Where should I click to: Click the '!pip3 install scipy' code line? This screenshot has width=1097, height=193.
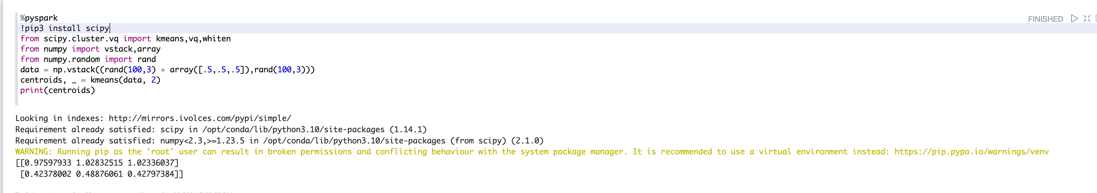(x=65, y=28)
